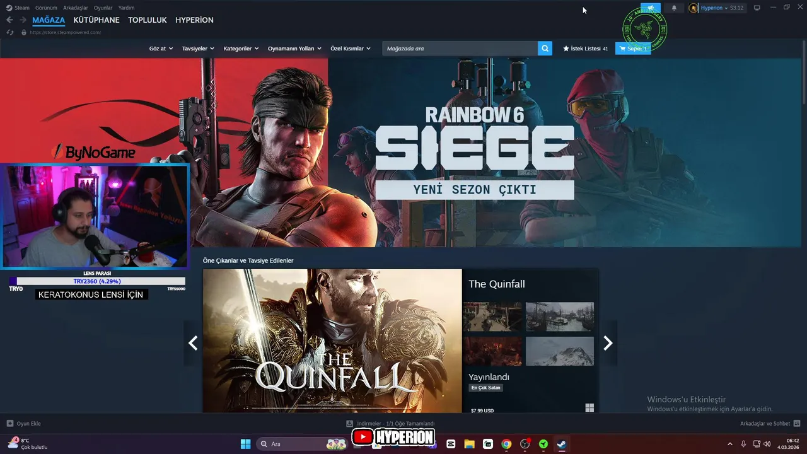Open the volume control in system tray
This screenshot has height=454, width=807.
[x=767, y=444]
